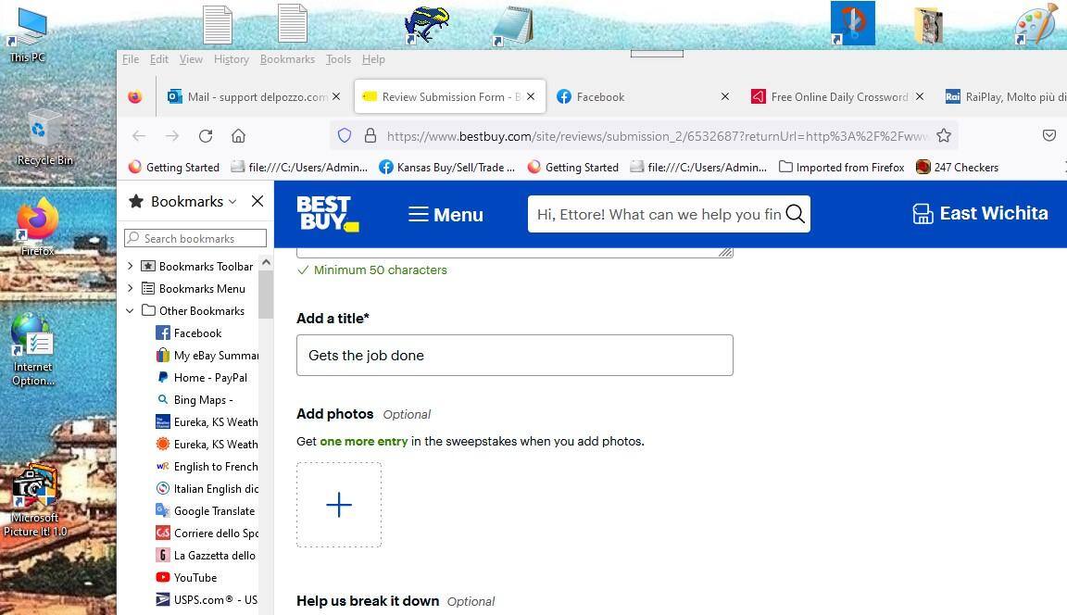Open the YouTube bookmark in sidebar

click(195, 578)
